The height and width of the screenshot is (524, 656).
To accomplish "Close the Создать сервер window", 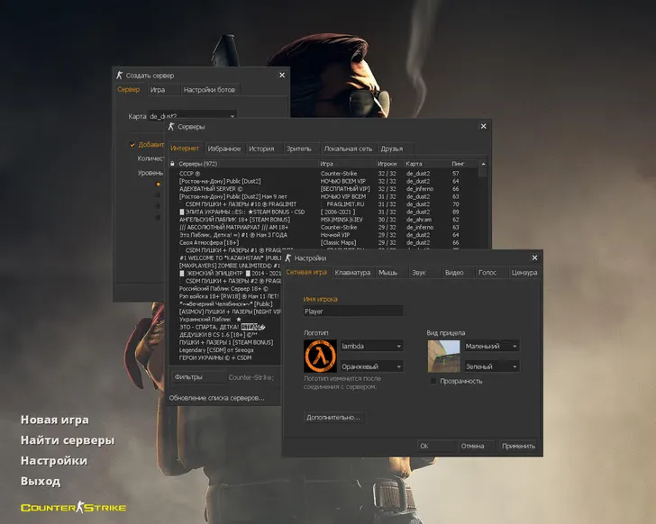I will click(x=282, y=75).
